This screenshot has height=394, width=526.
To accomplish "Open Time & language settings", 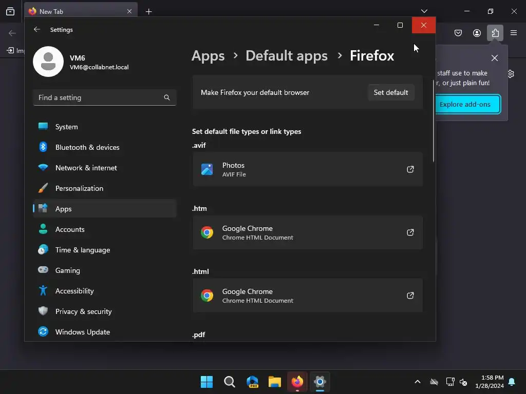I will [105, 250].
